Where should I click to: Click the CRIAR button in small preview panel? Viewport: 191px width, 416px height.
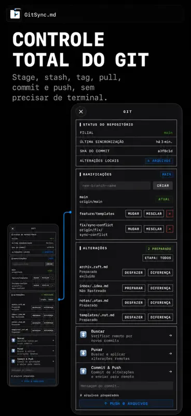[x=49, y=264]
